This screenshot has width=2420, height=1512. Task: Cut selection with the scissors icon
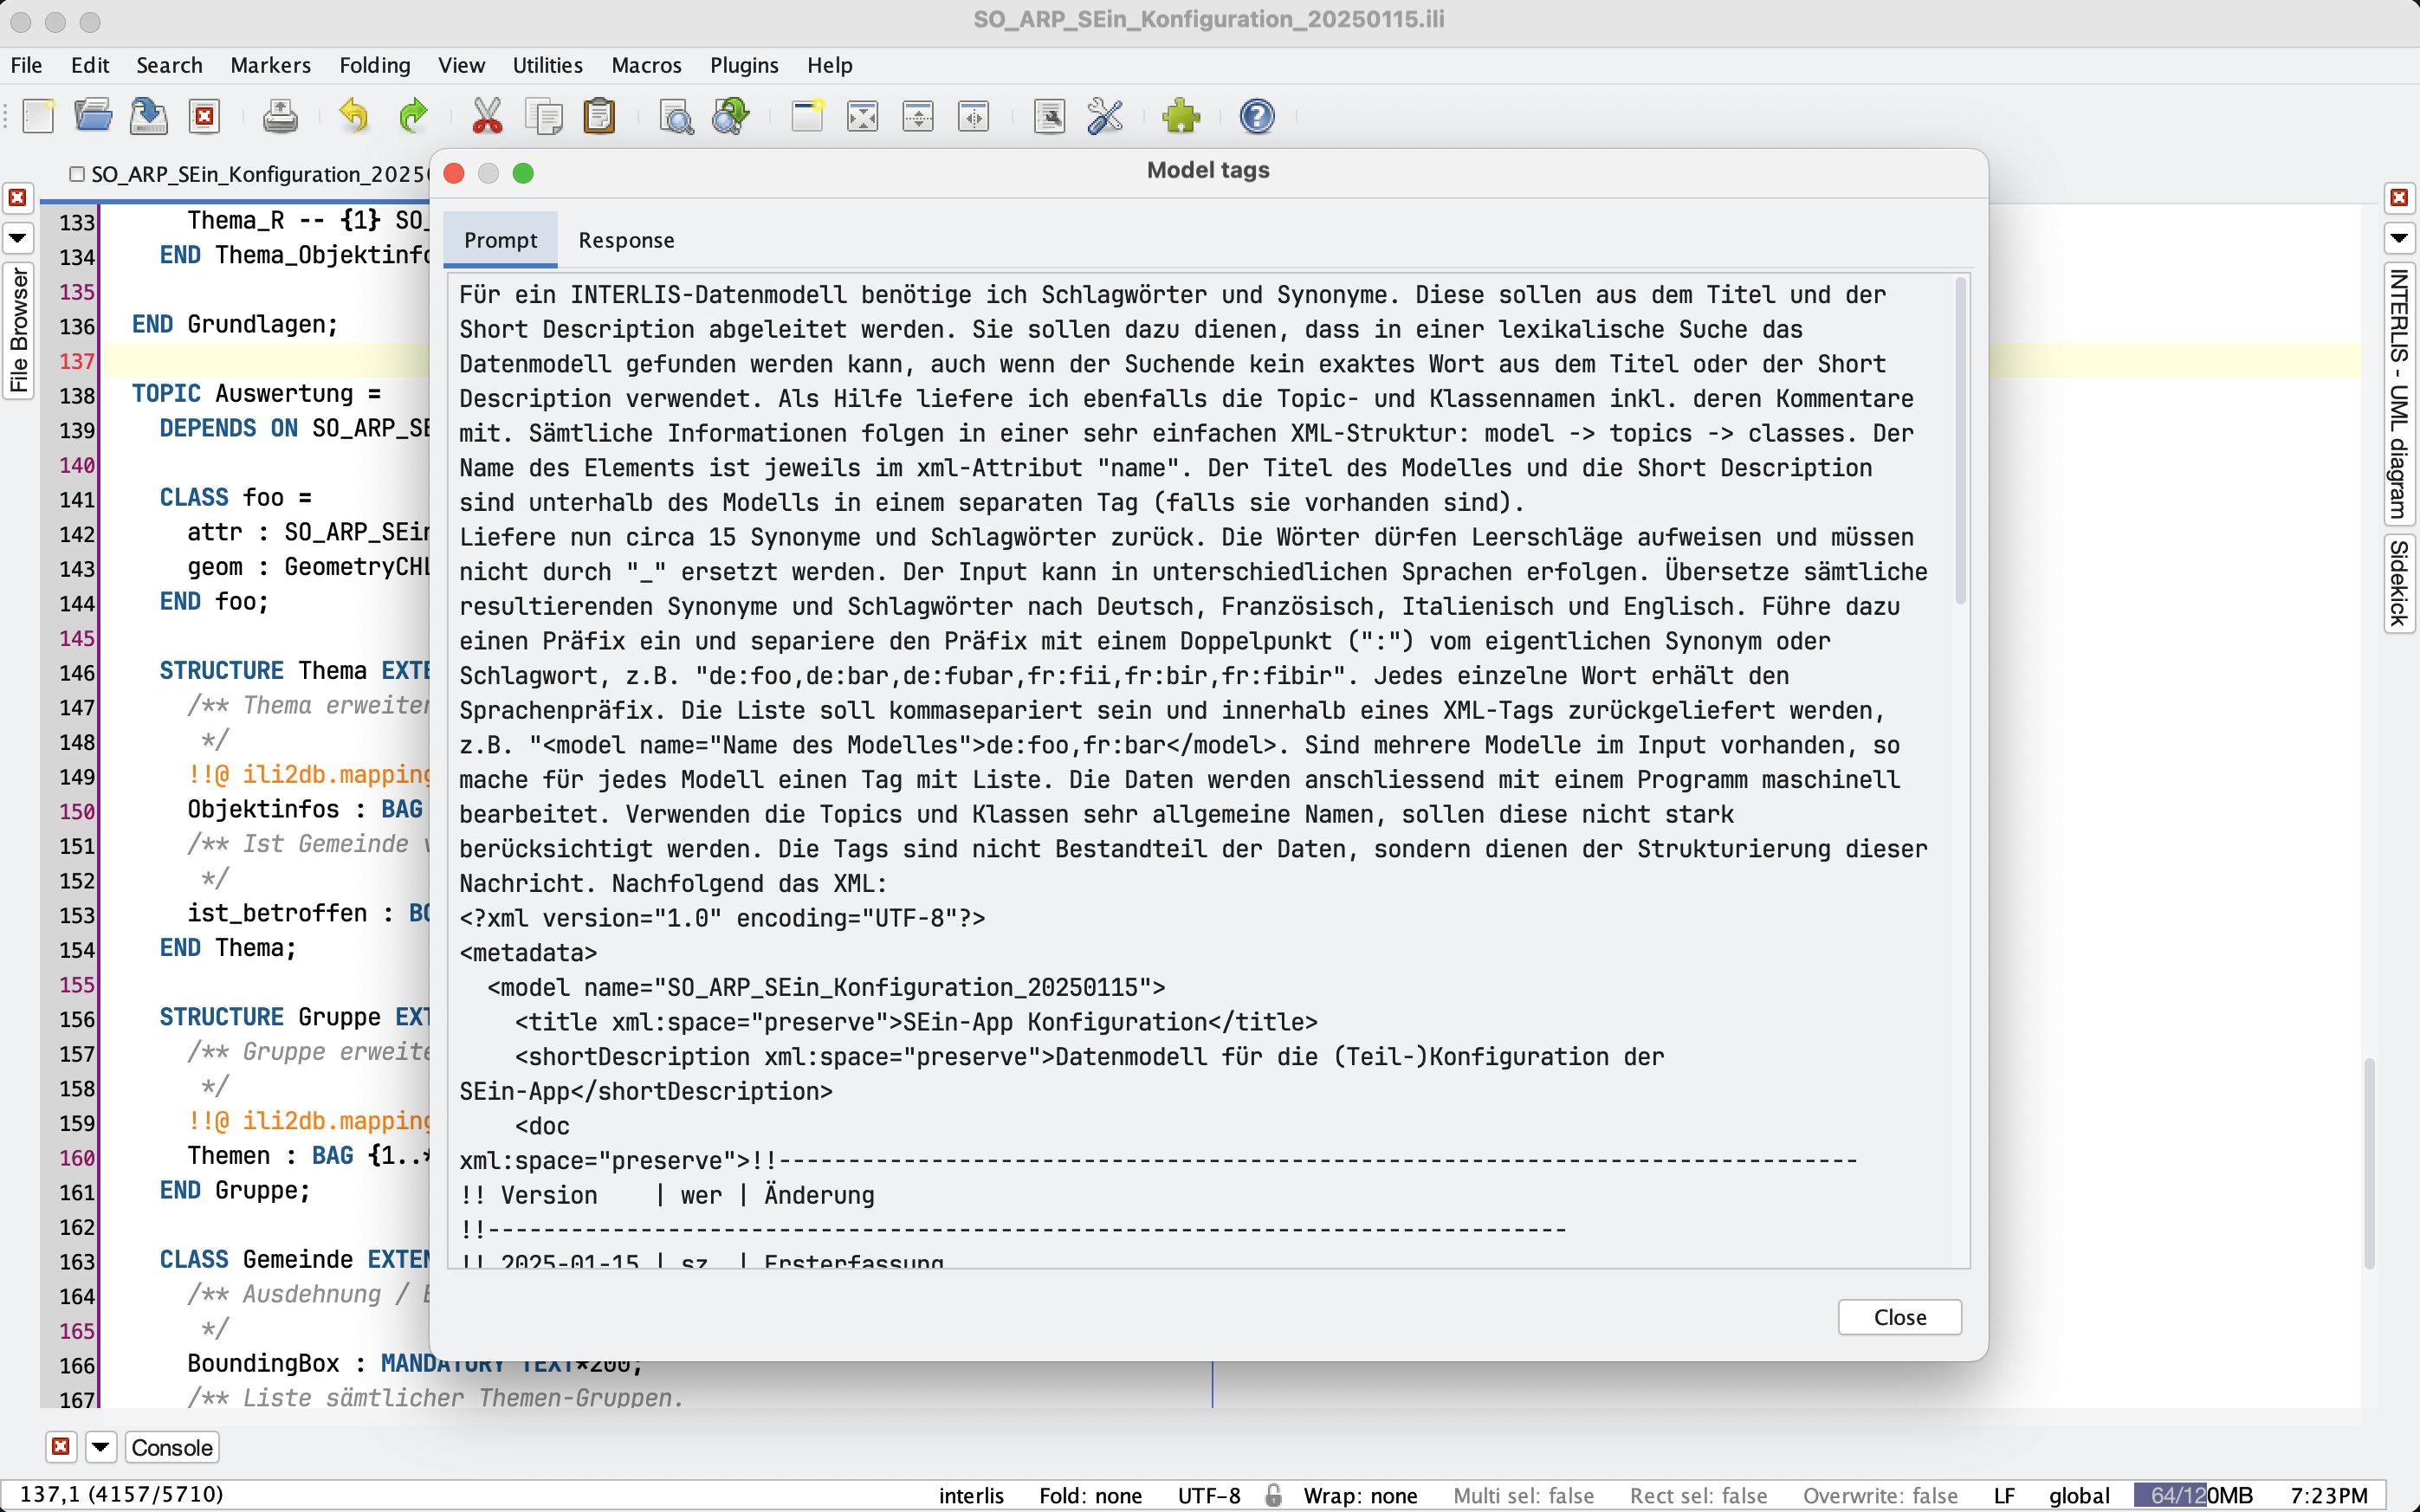coord(487,116)
